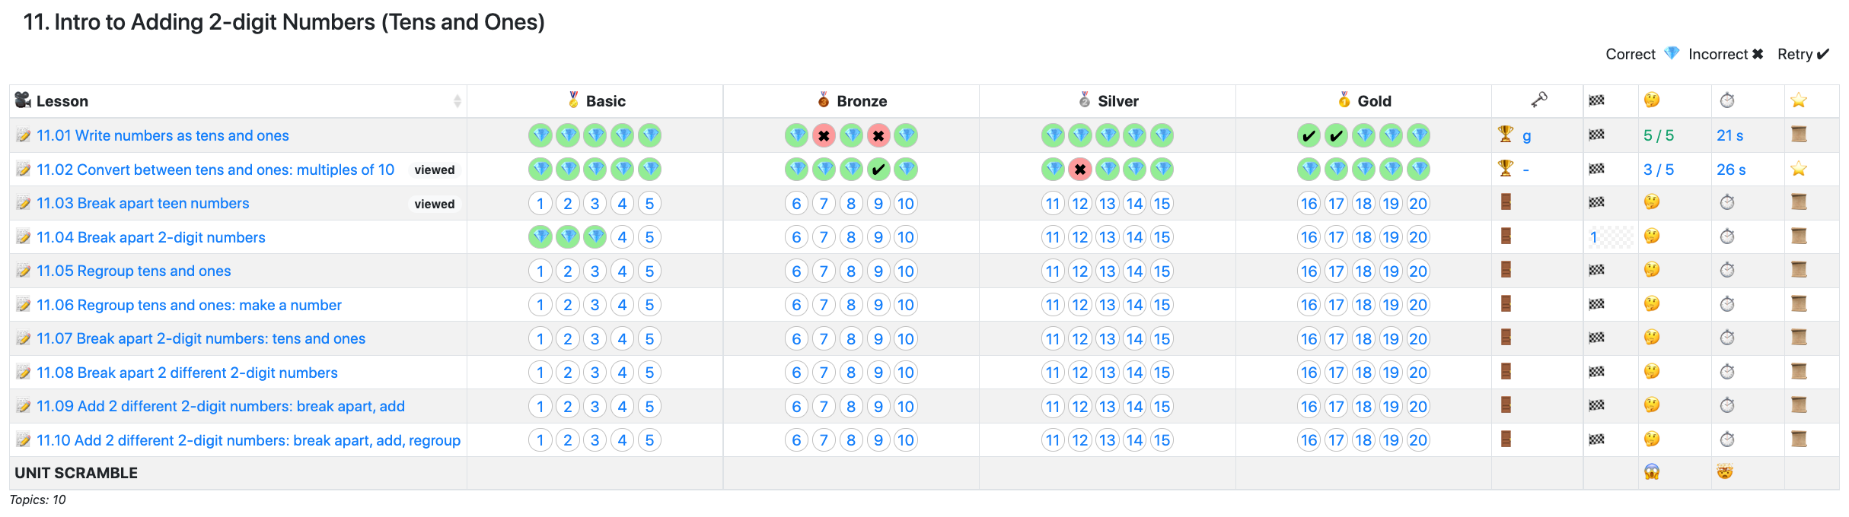Click the gold star in the 11.02 row
Image resolution: width=1849 pixels, height=517 pixels.
click(x=1798, y=169)
